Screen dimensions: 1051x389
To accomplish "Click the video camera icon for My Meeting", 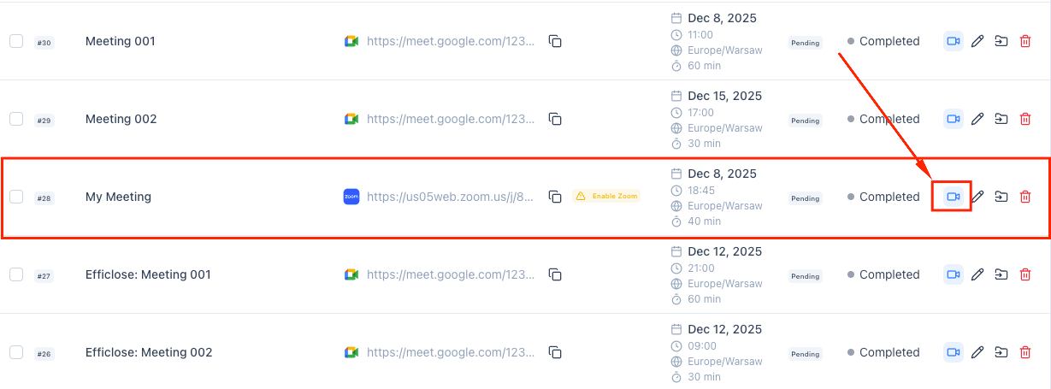I will click(x=953, y=197).
